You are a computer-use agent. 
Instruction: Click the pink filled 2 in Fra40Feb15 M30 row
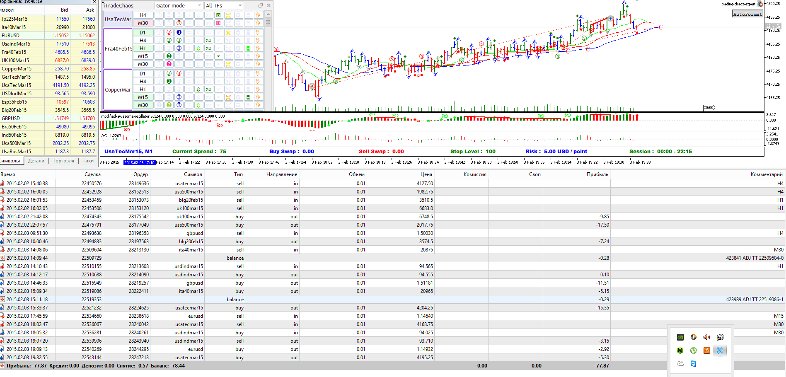click(169, 64)
